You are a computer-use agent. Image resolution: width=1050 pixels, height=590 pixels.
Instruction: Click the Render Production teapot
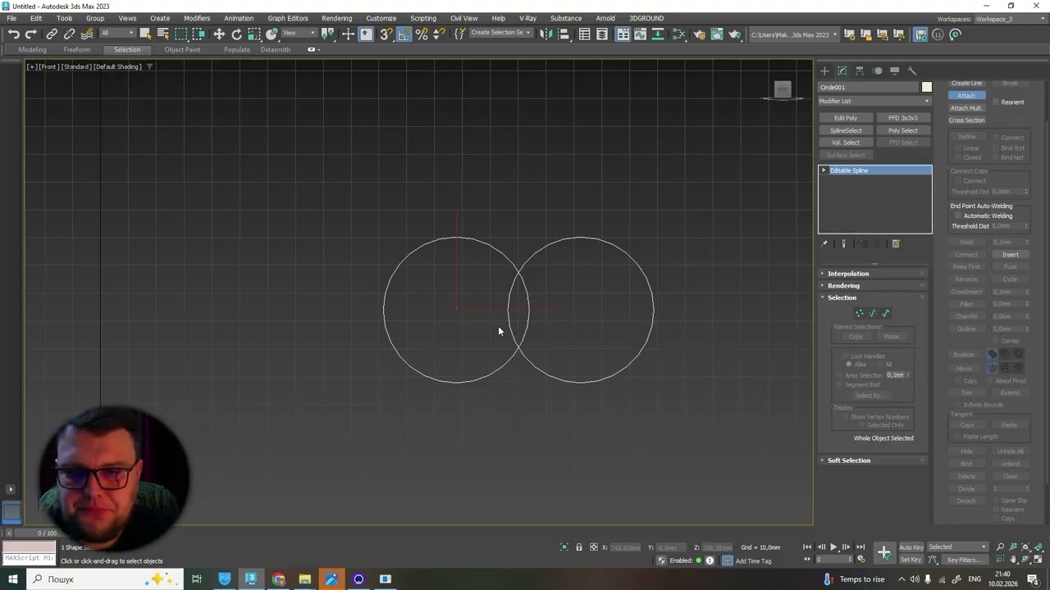pos(734,34)
